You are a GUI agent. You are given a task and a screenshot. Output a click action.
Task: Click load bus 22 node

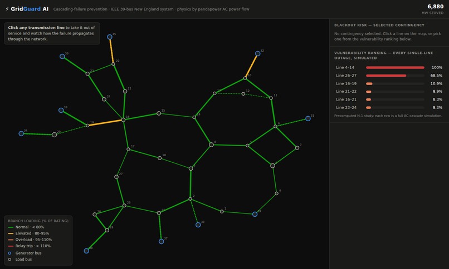point(113,64)
